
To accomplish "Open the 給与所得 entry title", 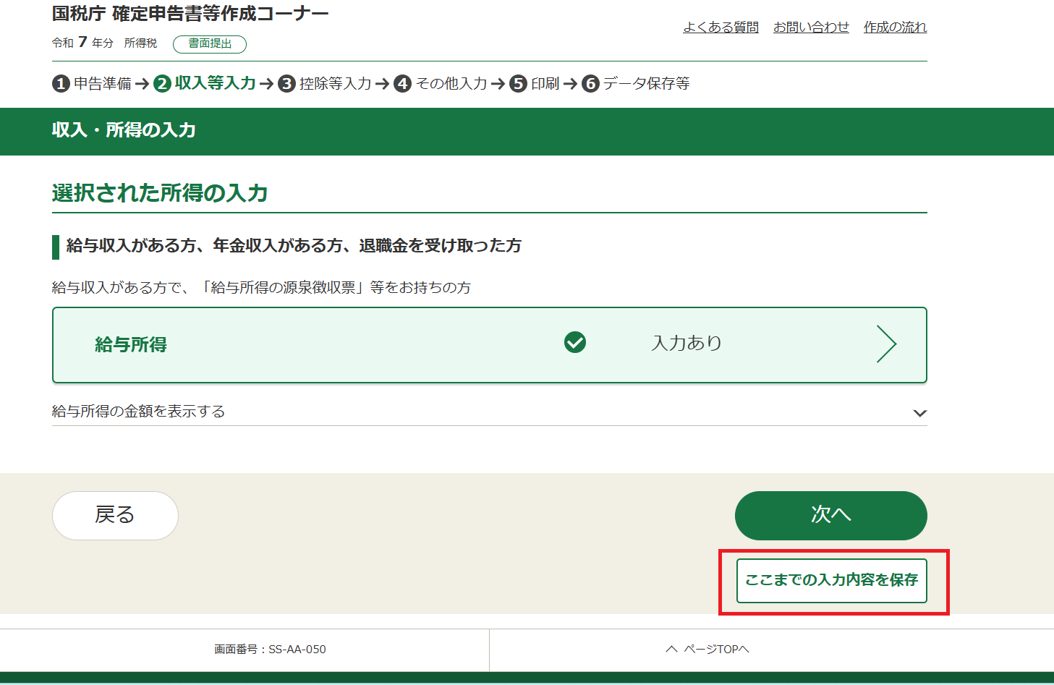I will point(131,345).
